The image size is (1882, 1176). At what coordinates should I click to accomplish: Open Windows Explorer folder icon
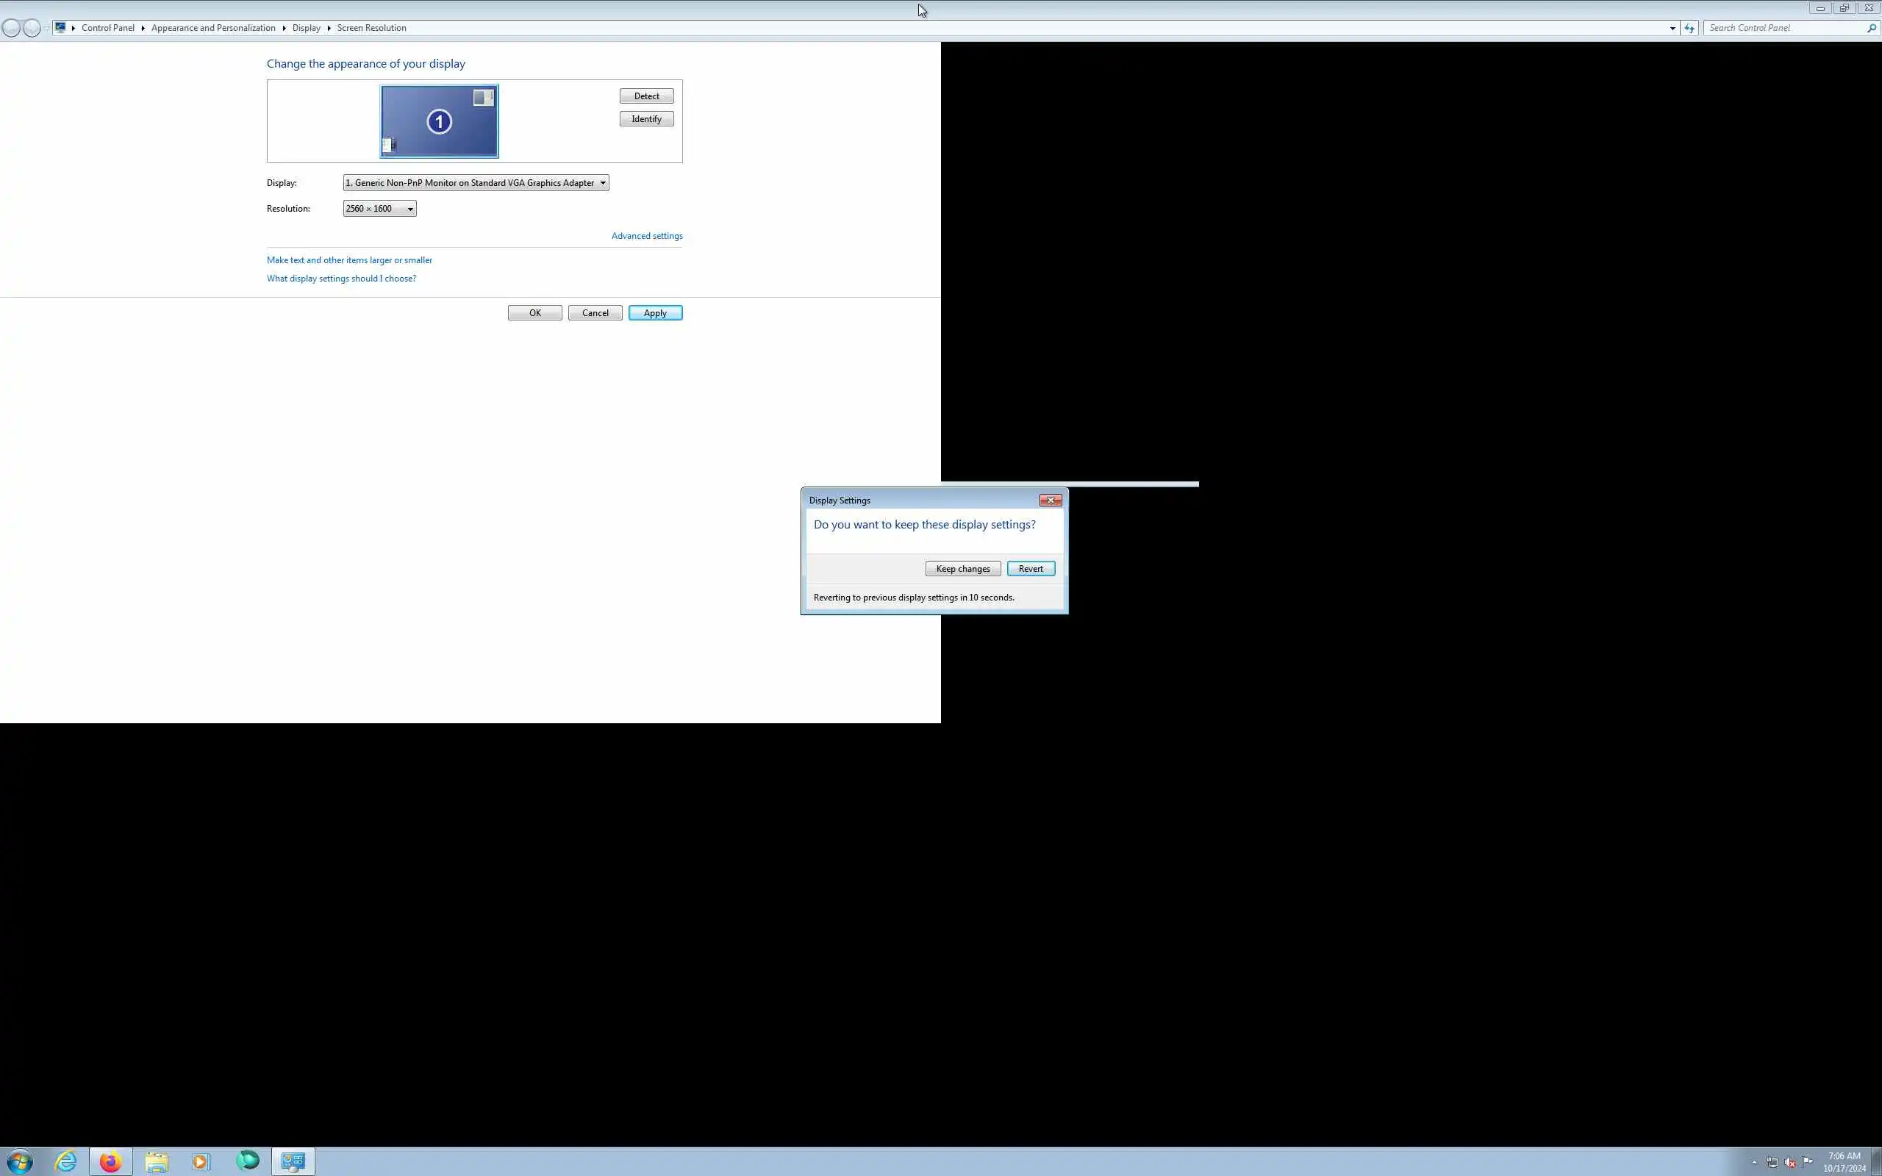click(157, 1162)
